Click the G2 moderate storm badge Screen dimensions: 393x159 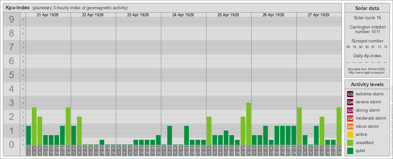tap(350, 118)
